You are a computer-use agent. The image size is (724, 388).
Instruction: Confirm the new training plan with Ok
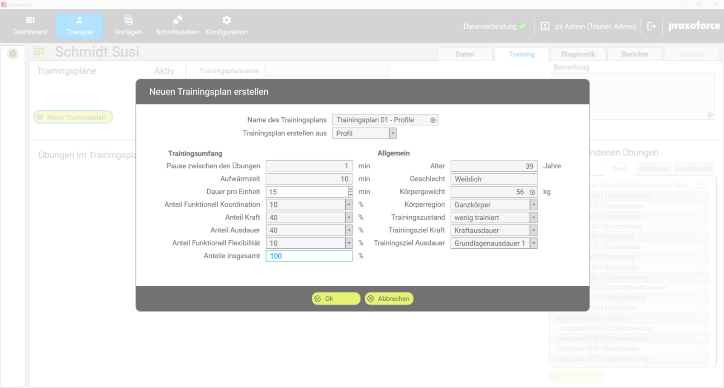point(336,298)
